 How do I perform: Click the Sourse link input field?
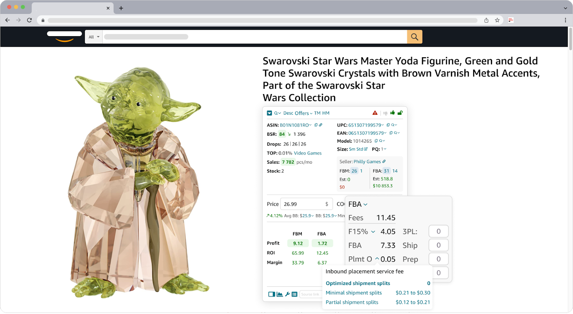click(310, 294)
